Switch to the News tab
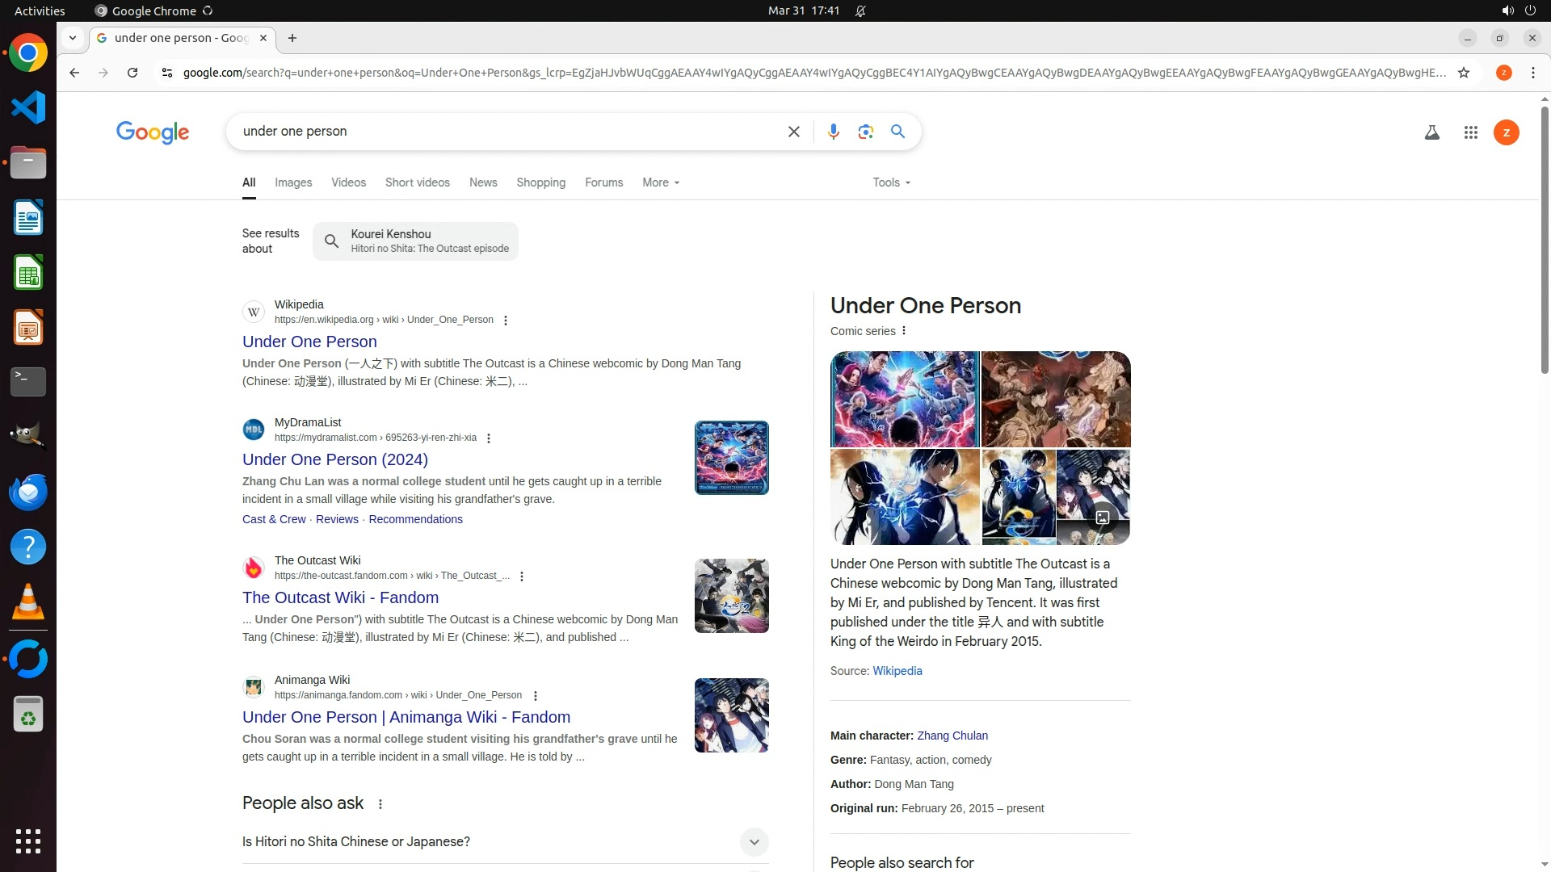The width and height of the screenshot is (1551, 872). 482,182
